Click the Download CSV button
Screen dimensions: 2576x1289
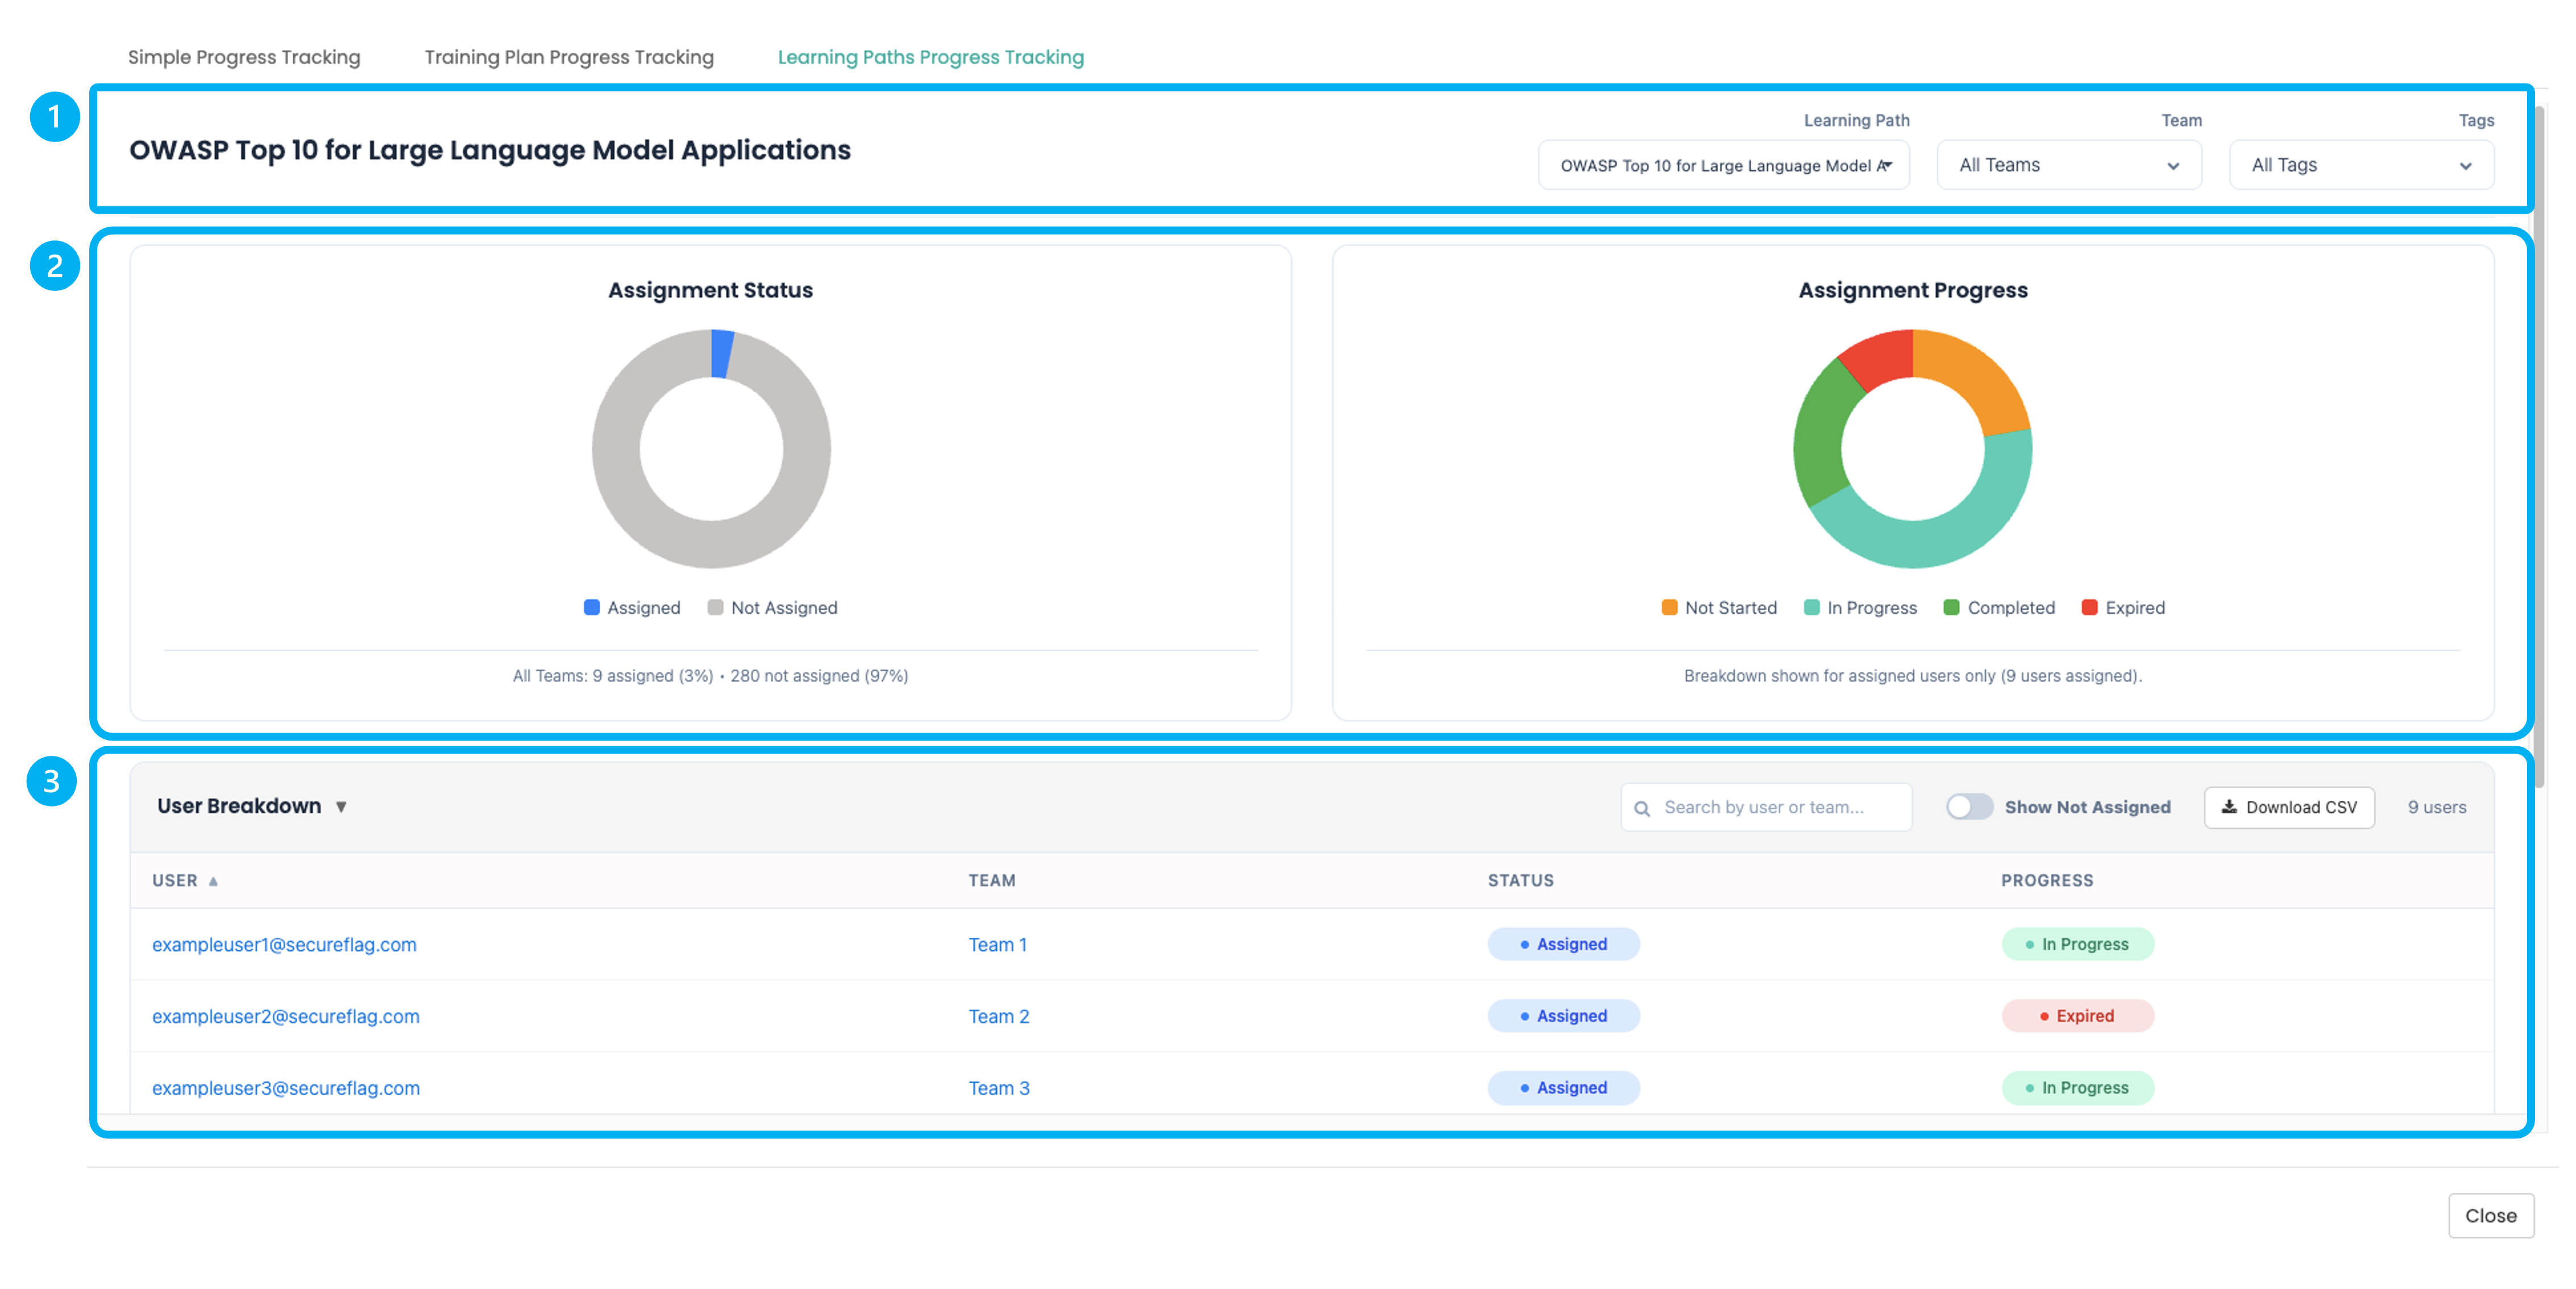2288,807
